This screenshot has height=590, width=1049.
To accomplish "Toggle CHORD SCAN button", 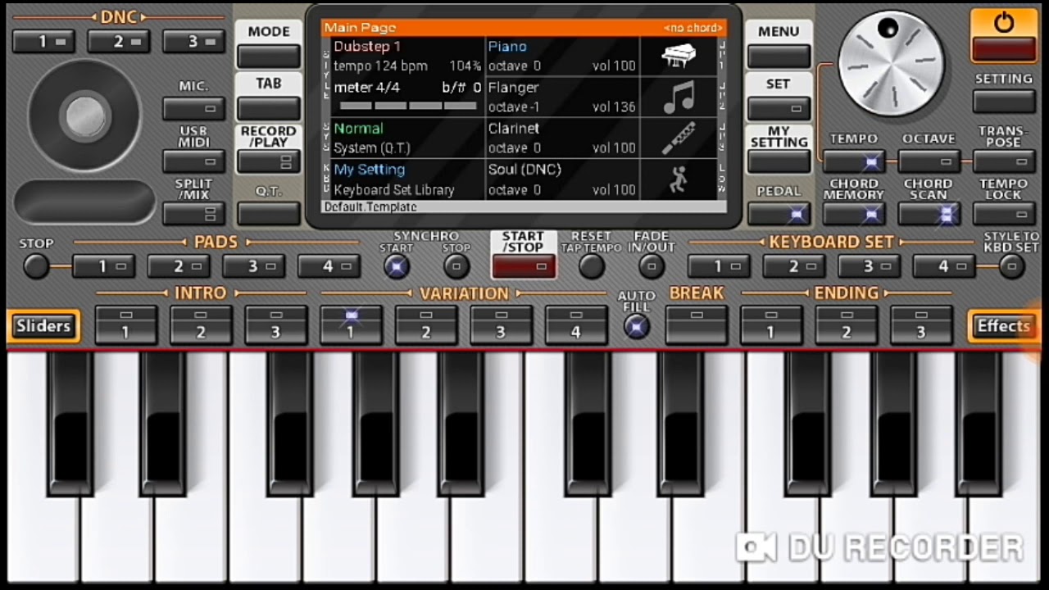I will (929, 214).
